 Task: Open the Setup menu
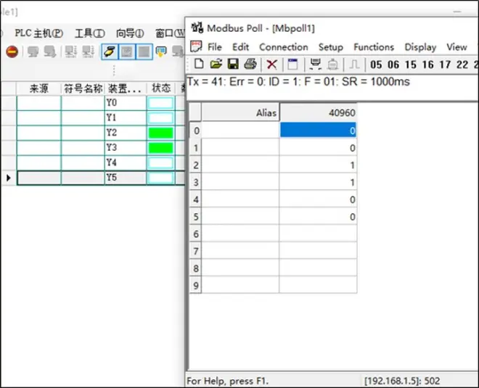(x=330, y=47)
